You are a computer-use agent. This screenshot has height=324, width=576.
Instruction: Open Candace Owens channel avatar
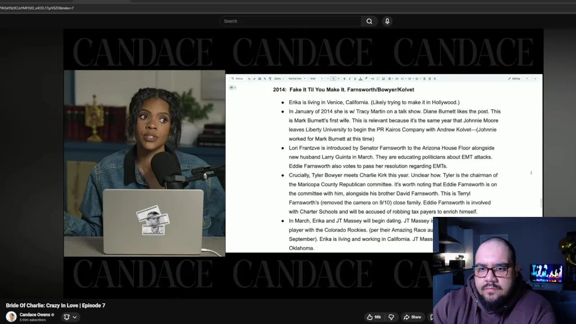pyautogui.click(x=11, y=317)
